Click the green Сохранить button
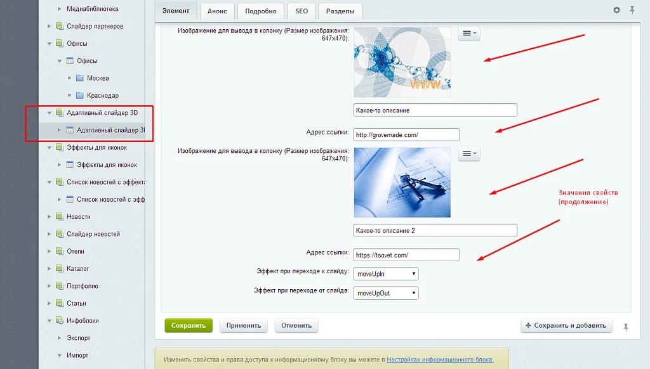The width and height of the screenshot is (650, 369). (x=189, y=325)
